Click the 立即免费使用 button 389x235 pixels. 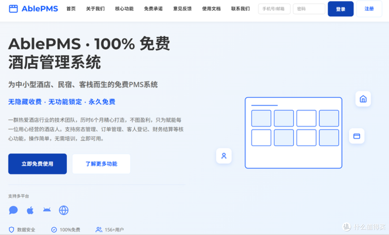pos(37,164)
